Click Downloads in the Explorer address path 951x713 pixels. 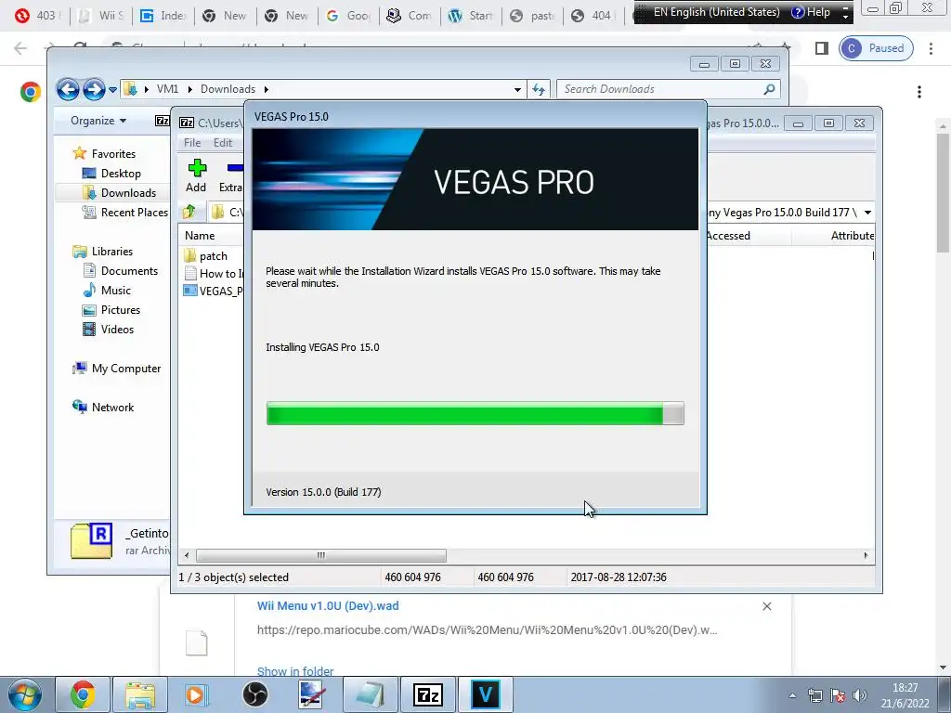pos(228,89)
